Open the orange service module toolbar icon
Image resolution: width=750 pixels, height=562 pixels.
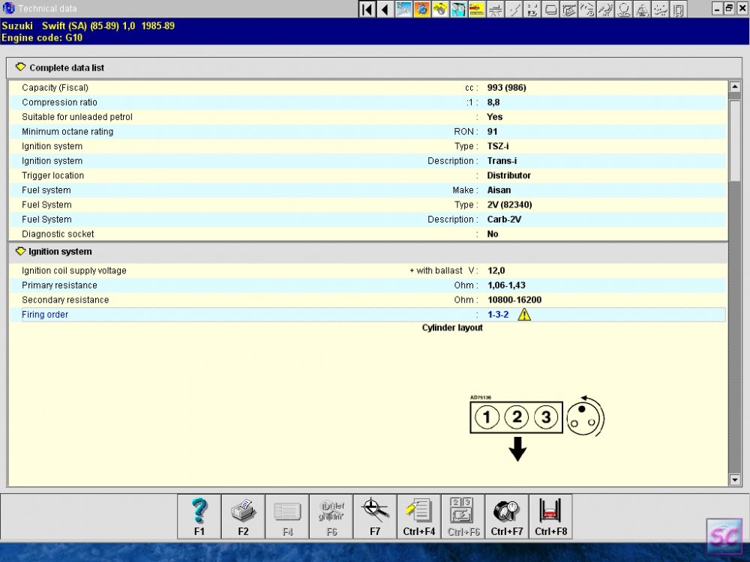pyautogui.click(x=421, y=9)
